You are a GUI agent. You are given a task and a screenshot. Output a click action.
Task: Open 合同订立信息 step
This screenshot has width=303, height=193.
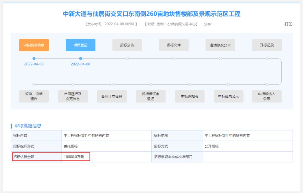coord(112,96)
